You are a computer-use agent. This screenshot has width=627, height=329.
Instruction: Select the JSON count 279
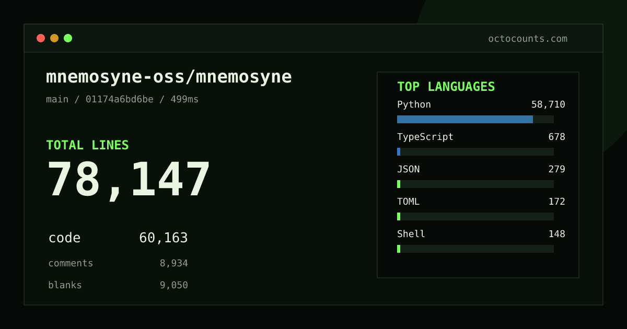[556, 169]
